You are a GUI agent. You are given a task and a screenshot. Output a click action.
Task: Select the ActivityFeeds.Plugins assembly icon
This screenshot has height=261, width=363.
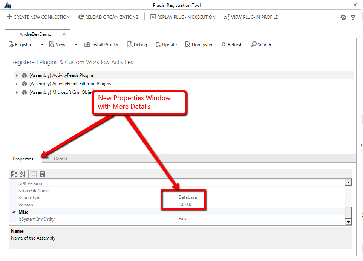[x=25, y=75]
